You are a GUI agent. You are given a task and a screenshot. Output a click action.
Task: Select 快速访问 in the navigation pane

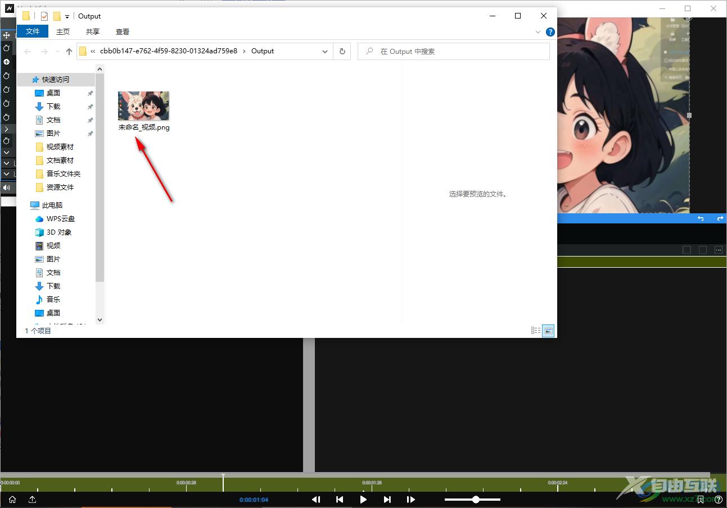(56, 80)
